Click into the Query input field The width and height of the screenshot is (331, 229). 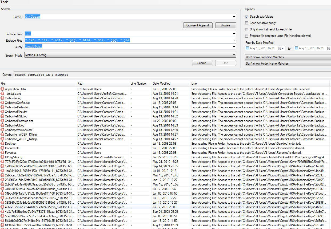(x=128, y=47)
